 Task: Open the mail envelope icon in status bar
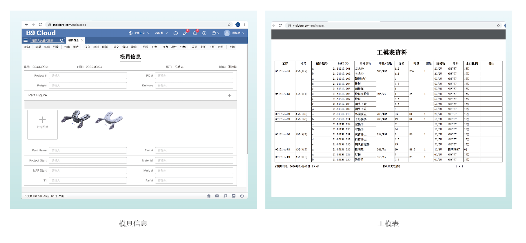pyautogui.click(x=217, y=196)
